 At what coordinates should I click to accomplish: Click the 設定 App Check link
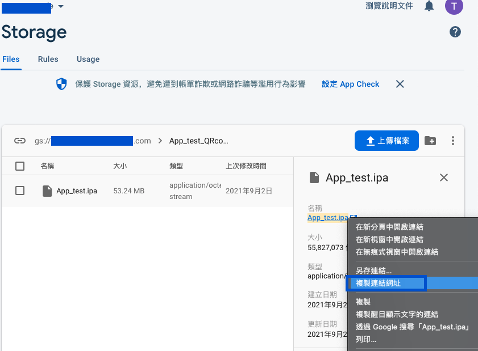pyautogui.click(x=350, y=84)
